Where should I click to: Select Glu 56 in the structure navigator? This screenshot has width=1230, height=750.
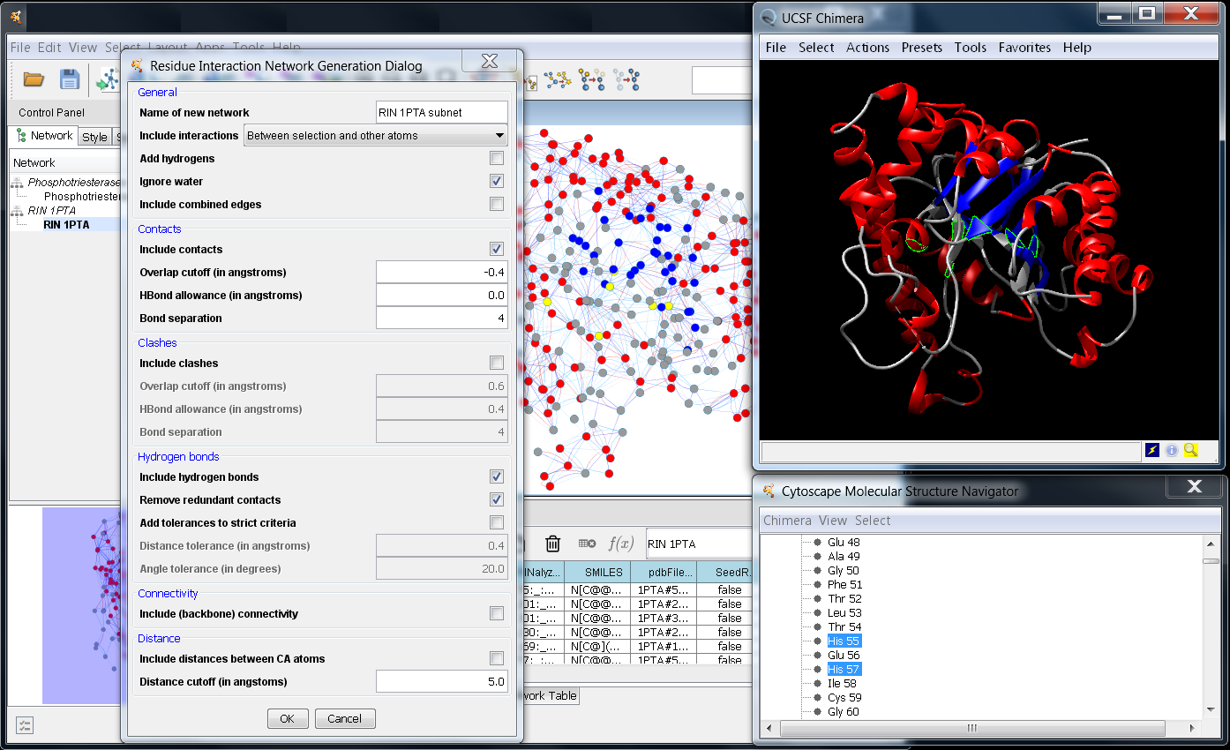(843, 656)
